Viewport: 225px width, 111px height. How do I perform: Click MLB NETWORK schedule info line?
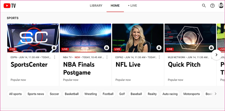pos(188,57)
